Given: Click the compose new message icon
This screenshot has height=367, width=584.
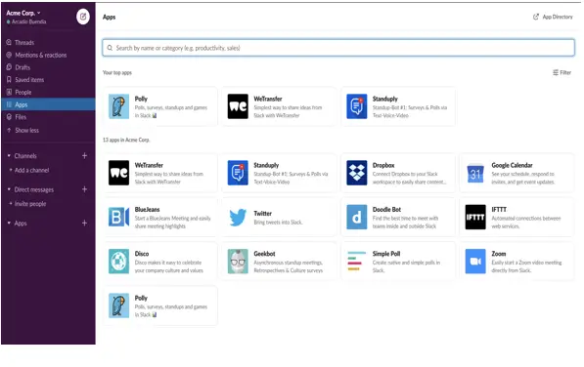Looking at the screenshot, I should coord(83,17).
